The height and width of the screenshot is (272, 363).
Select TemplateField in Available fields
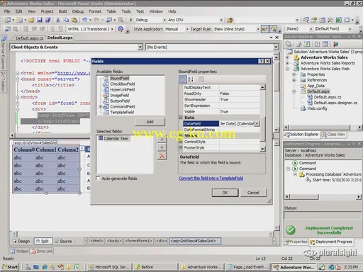(122, 112)
